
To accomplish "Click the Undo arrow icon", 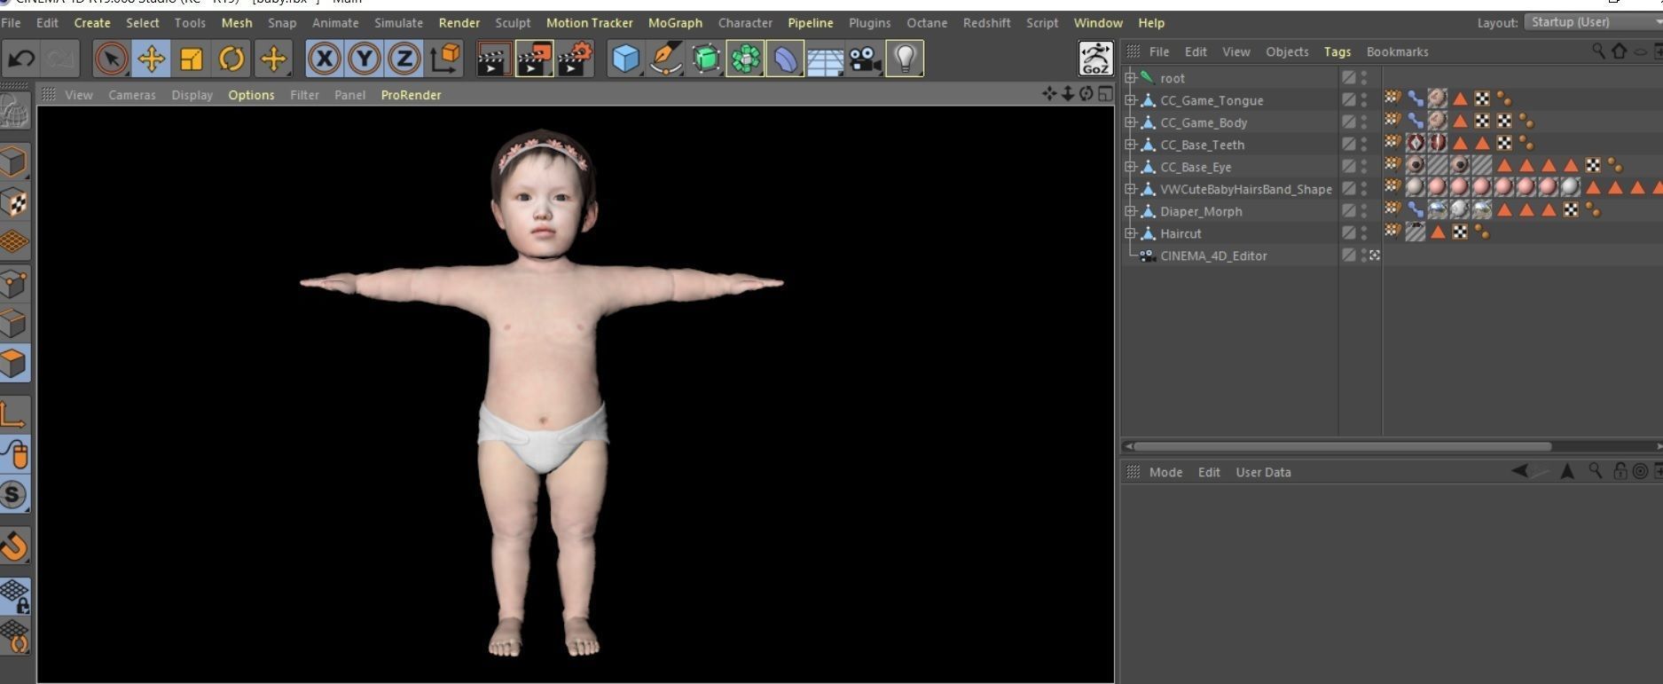I will pos(21,59).
